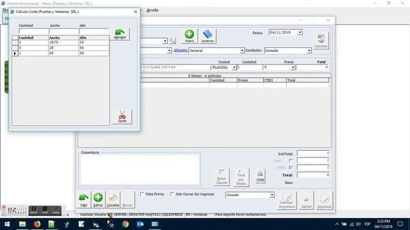Expand the Condición Contado dropdown
This screenshot has width=410, height=230.
pos(309,50)
